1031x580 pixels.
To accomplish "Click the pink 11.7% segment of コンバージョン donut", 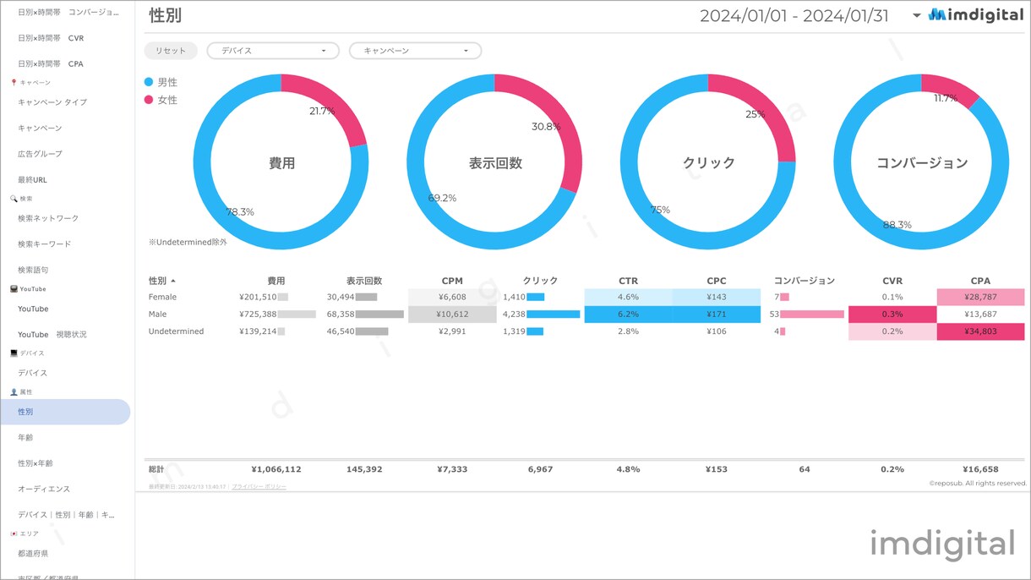I will (x=952, y=85).
